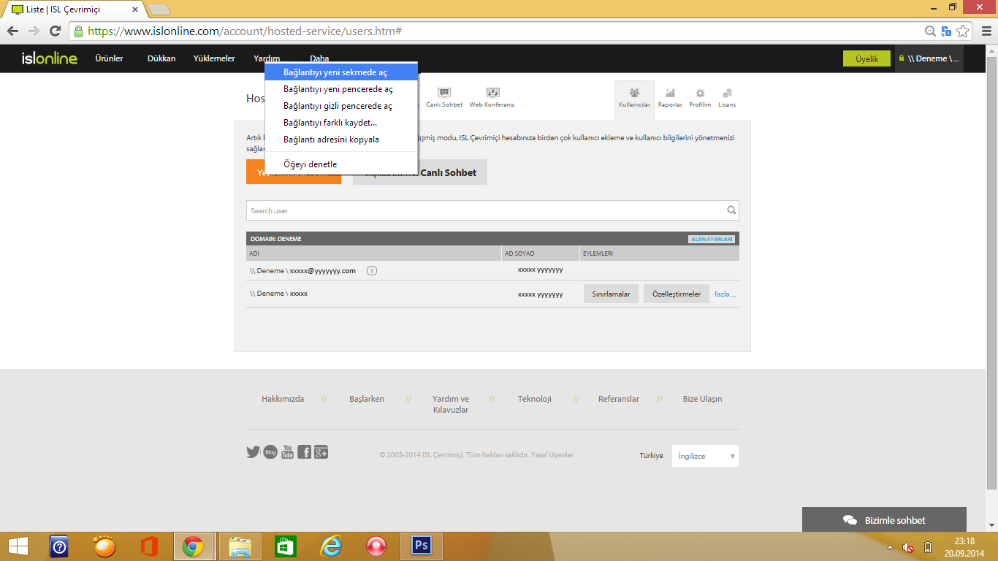The height and width of the screenshot is (561, 998).
Task: Open a new browser tab
Action: point(159,9)
